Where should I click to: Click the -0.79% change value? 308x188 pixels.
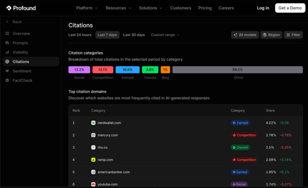tap(286, 135)
